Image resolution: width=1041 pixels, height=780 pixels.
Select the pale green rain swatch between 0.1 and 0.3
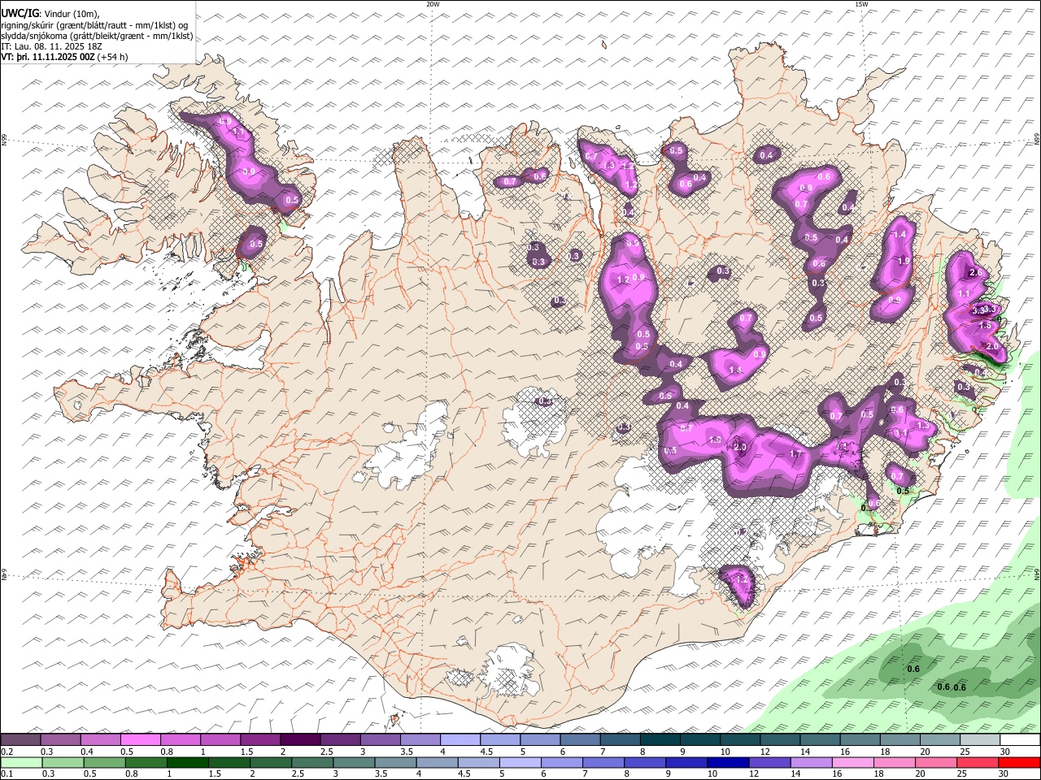pyautogui.click(x=21, y=762)
